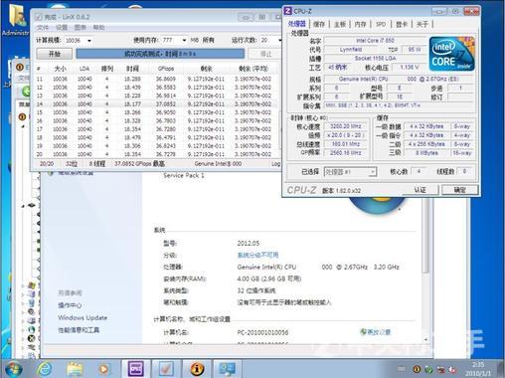Click the 3200.20 MHz core speed field in CPU-Z
Image resolution: width=505 pixels, height=378 pixels.
coord(345,126)
